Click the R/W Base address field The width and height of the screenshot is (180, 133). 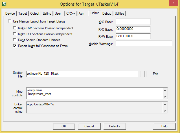click(133, 37)
